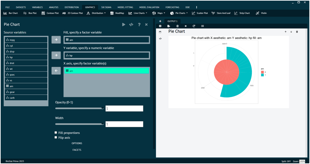310x164 pixels.
Task: Adjust the Opacity slider
Action: click(x=79, y=108)
